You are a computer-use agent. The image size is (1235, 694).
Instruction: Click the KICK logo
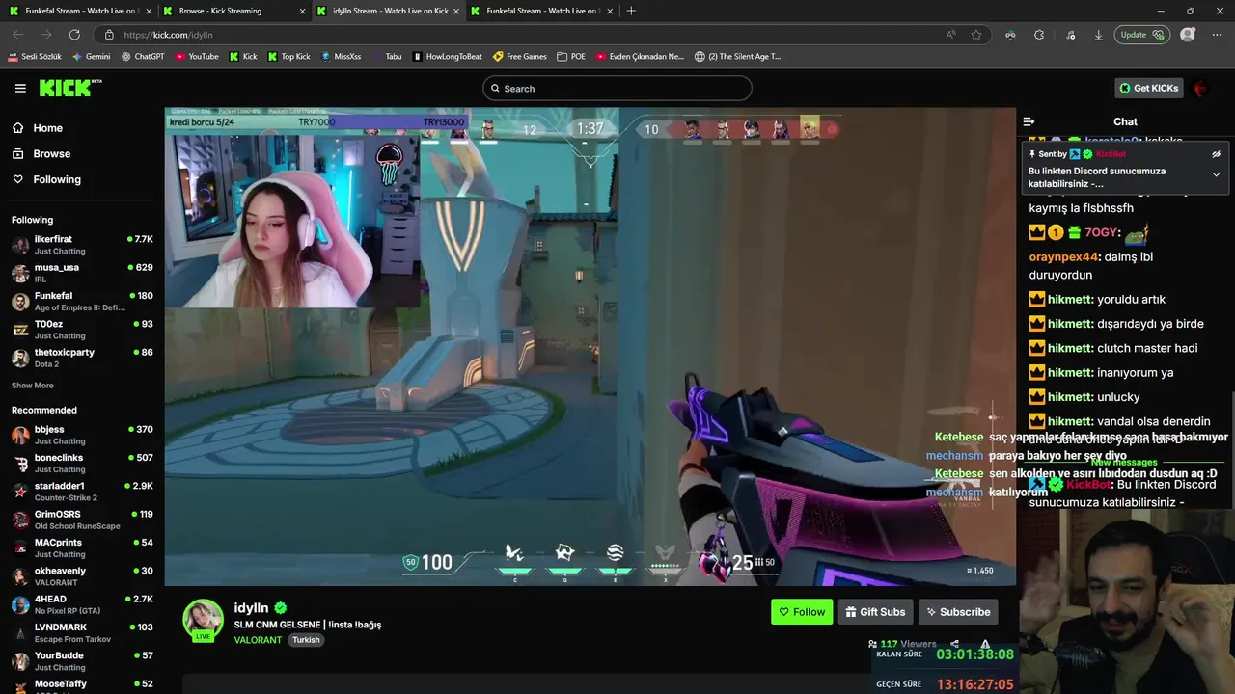click(69, 88)
